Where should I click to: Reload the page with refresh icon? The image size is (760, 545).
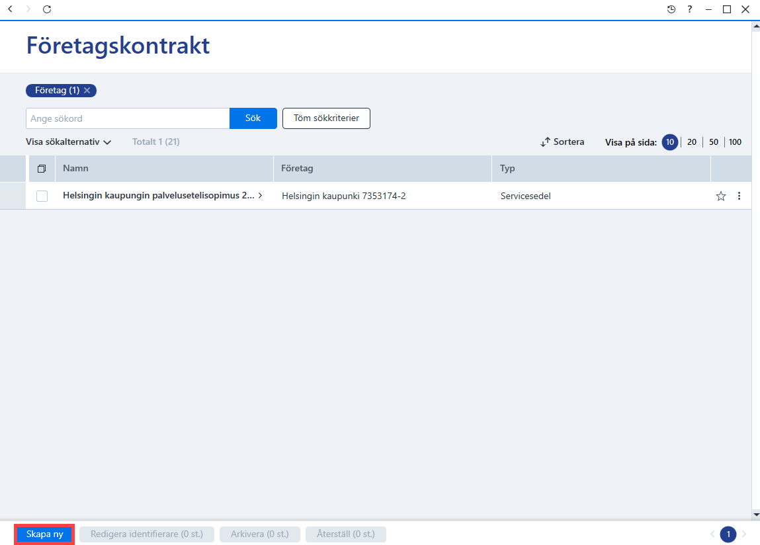click(47, 9)
